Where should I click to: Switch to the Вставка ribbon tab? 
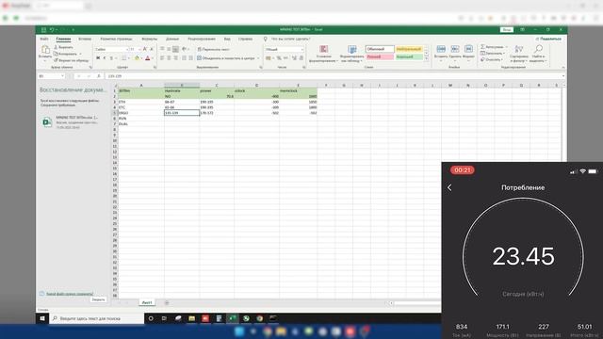(x=85, y=39)
